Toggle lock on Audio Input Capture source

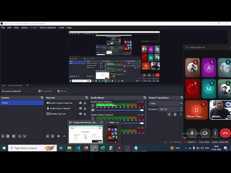click(x=85, y=108)
